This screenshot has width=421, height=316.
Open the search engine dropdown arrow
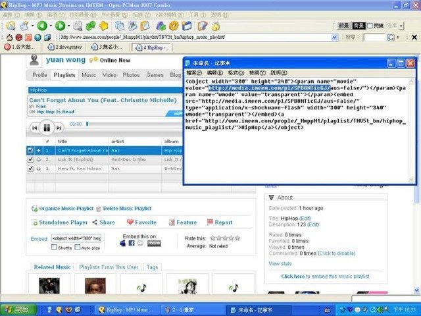pyautogui.click(x=397, y=38)
